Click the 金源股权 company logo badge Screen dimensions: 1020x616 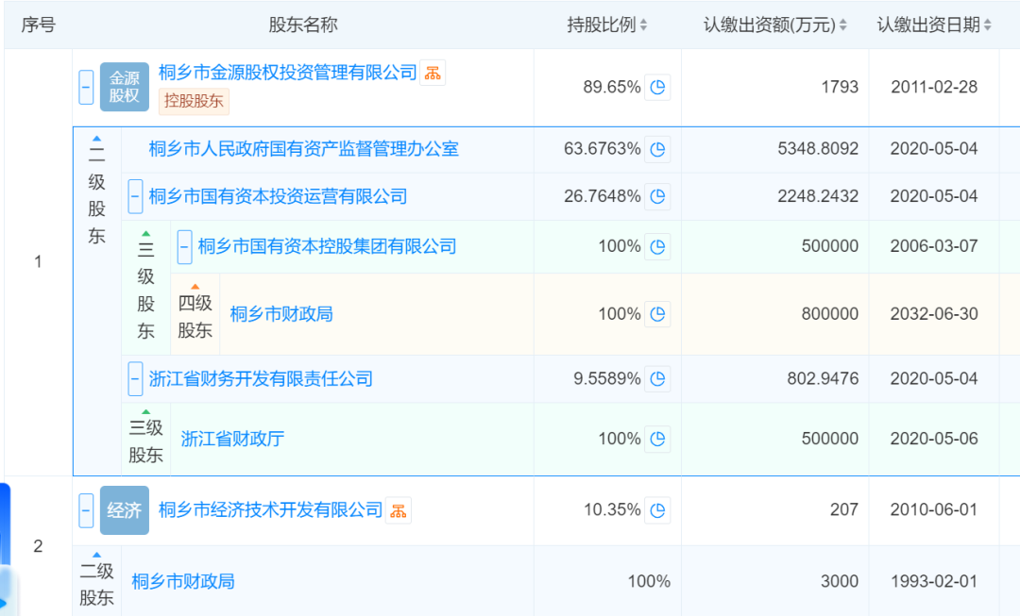(125, 87)
